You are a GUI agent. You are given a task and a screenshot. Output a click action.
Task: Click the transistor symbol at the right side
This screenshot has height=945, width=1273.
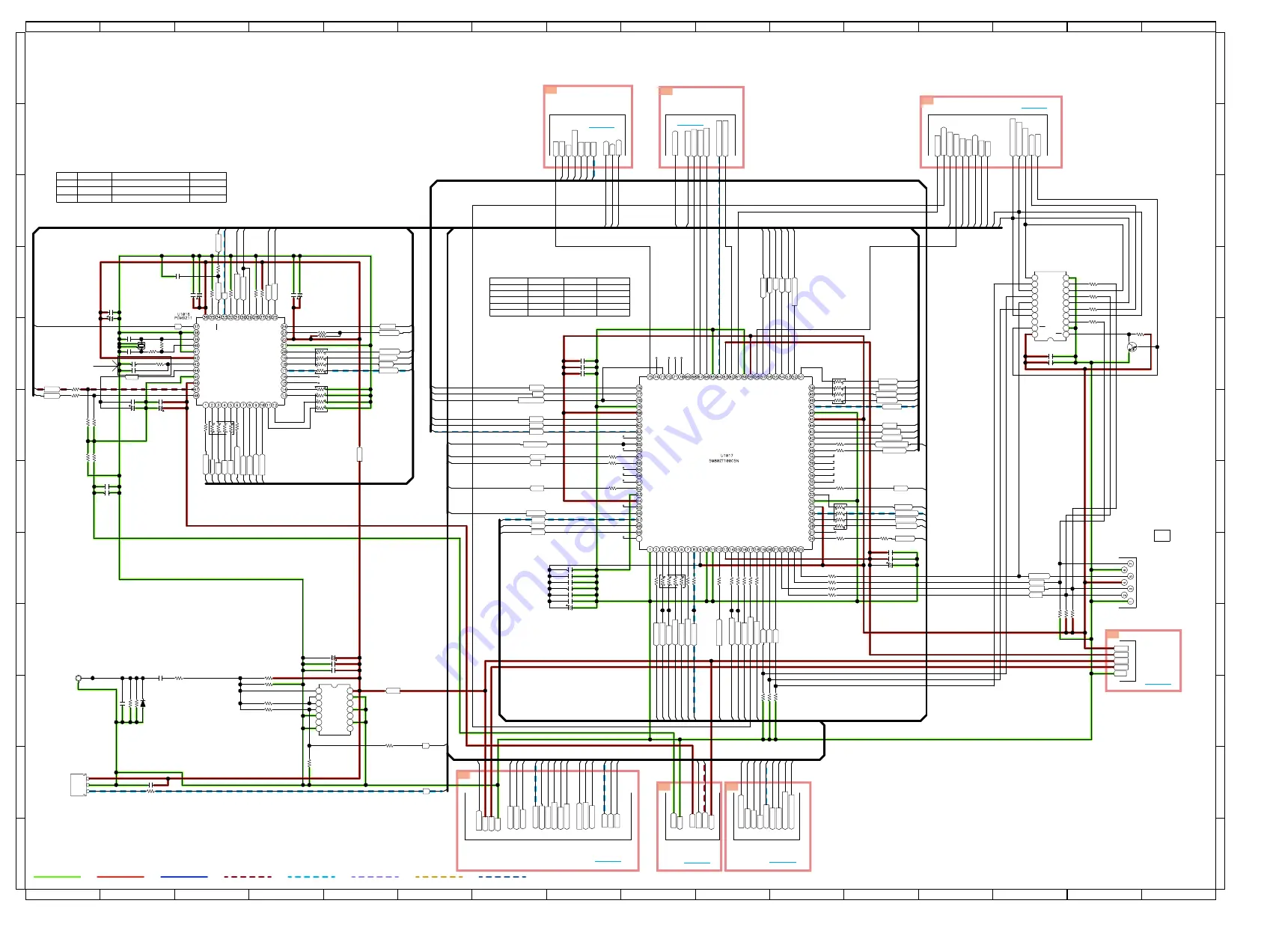coord(1132,347)
